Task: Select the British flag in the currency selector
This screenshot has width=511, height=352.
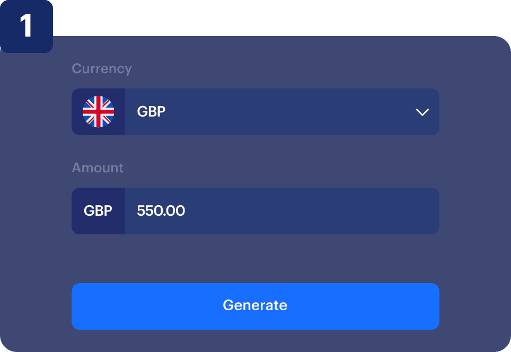Action: [99, 112]
